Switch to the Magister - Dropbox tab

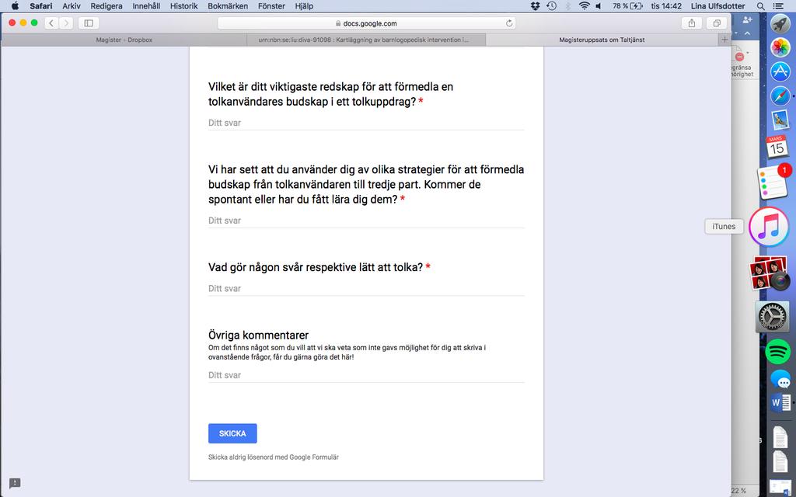[x=124, y=40]
